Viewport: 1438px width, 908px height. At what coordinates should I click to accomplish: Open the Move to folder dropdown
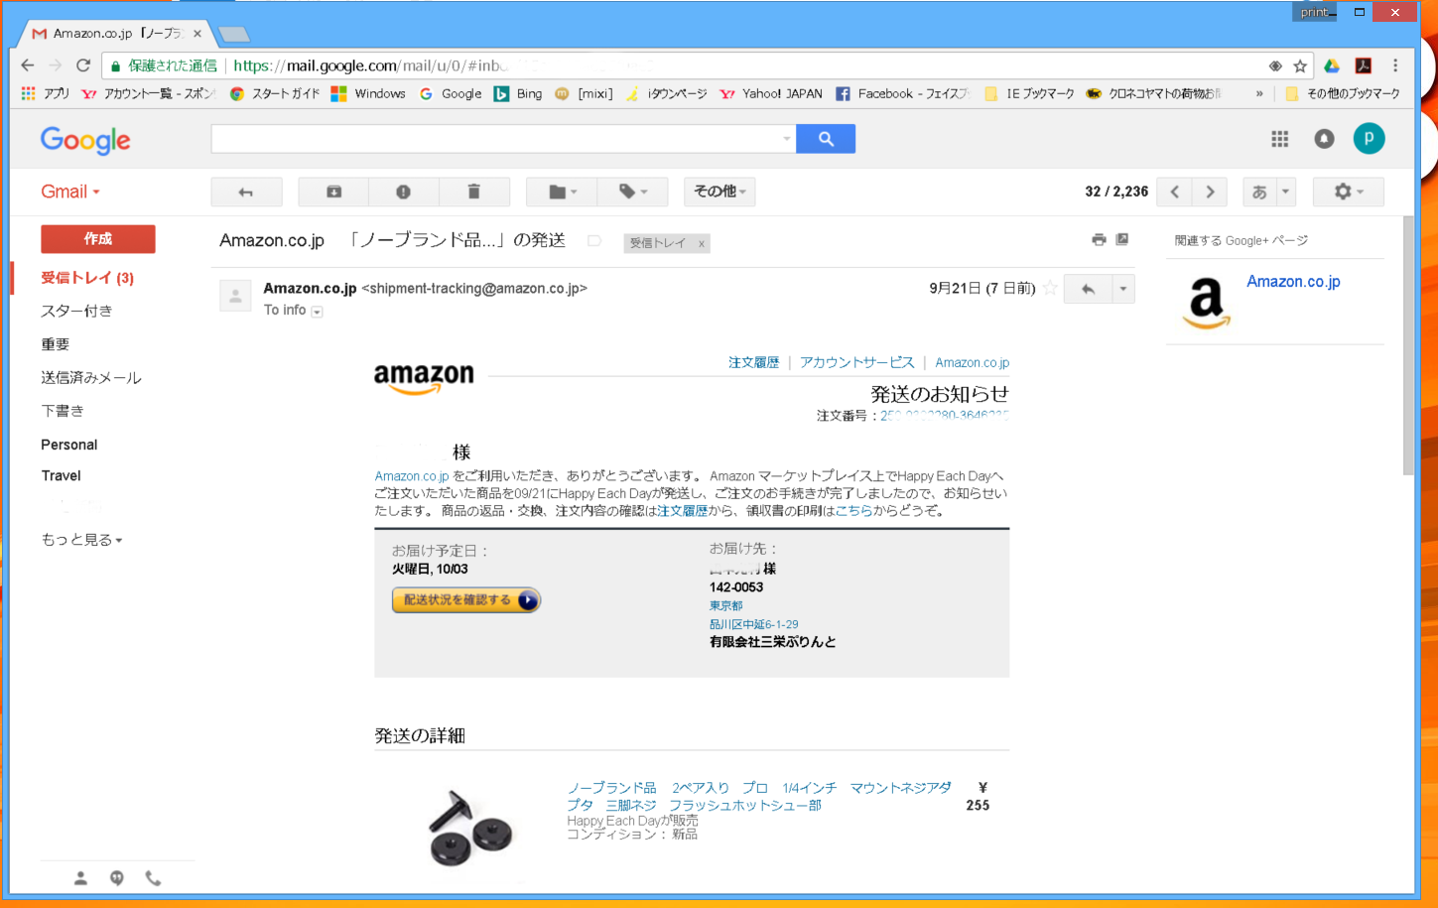coord(562,192)
